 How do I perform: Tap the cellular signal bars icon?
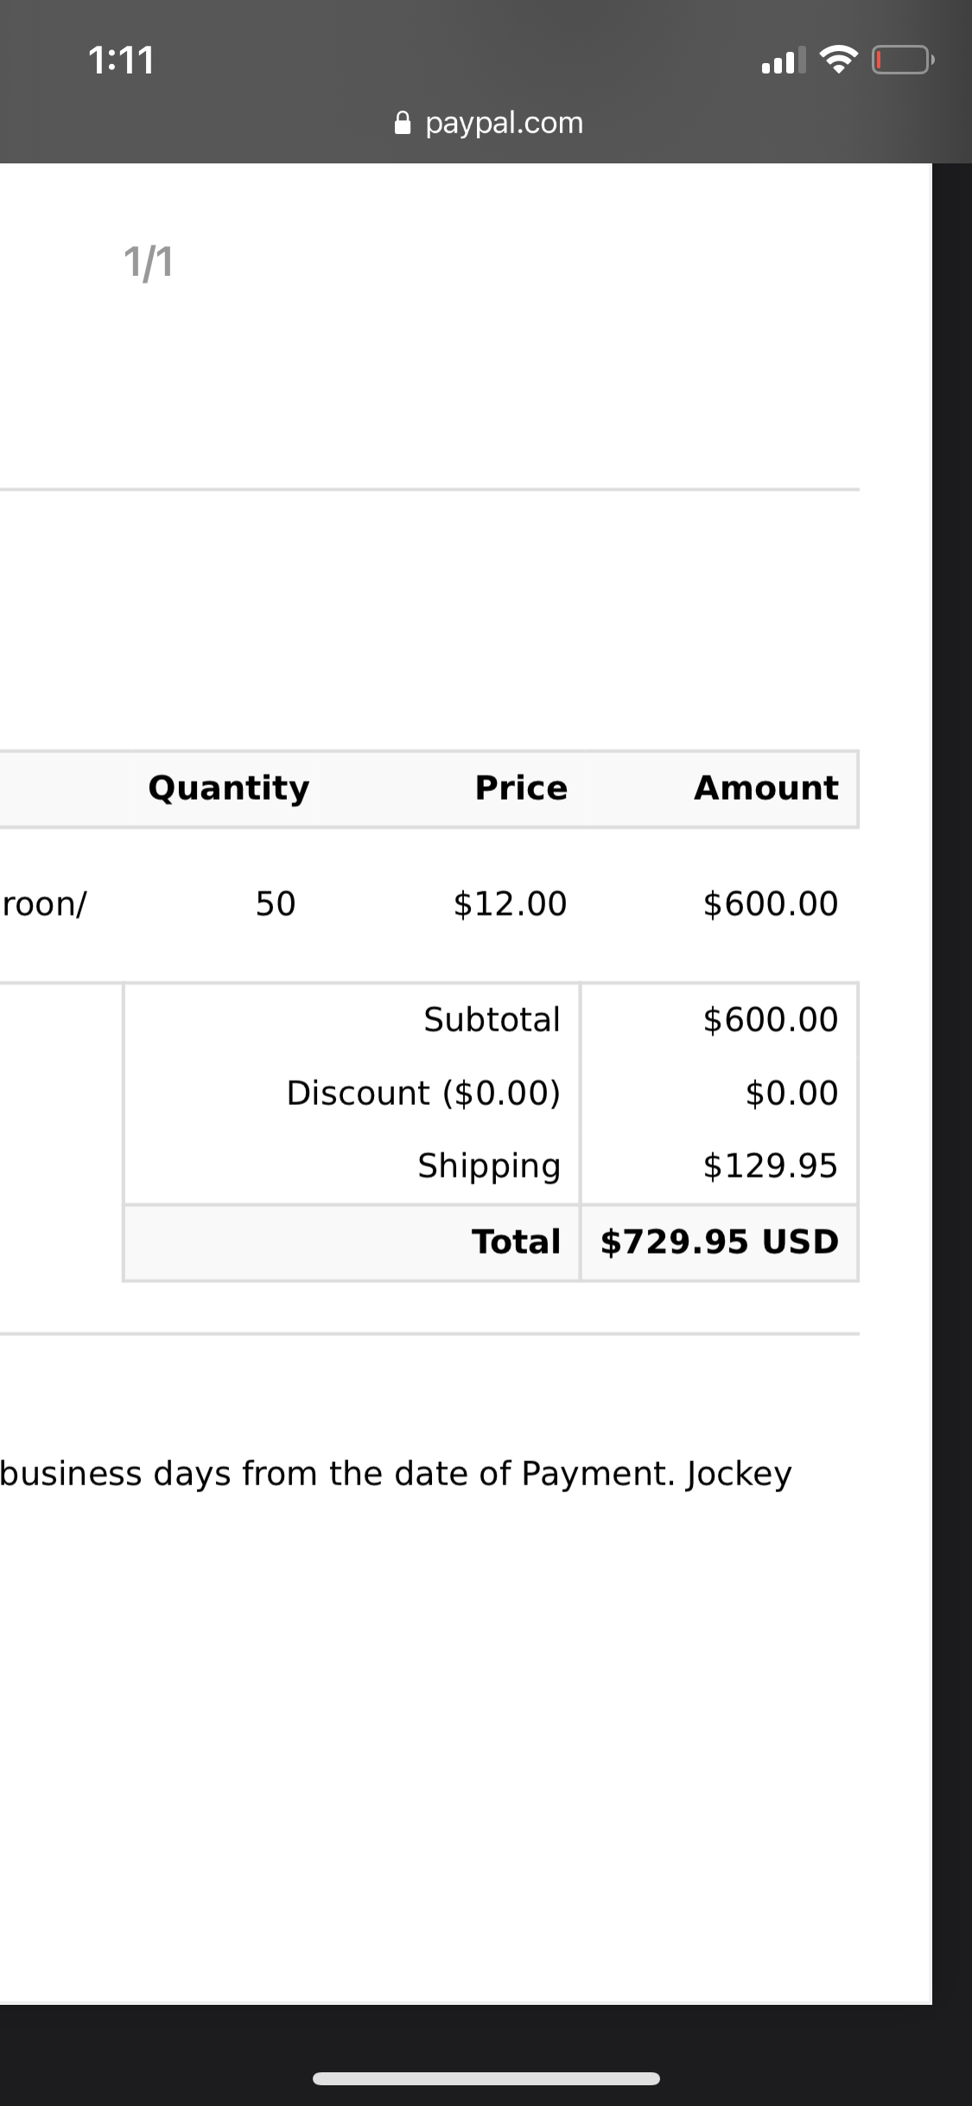tap(784, 61)
